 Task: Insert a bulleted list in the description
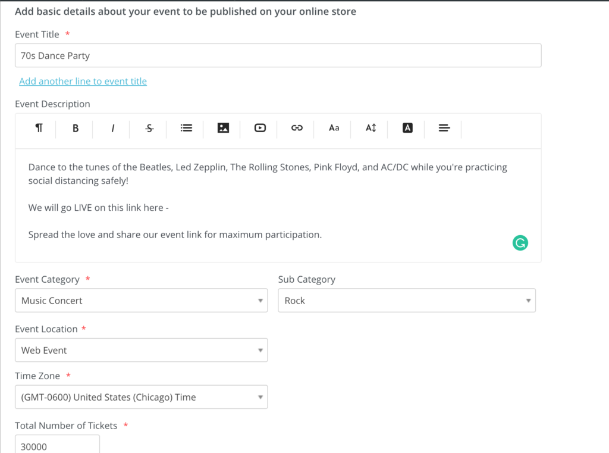point(185,128)
